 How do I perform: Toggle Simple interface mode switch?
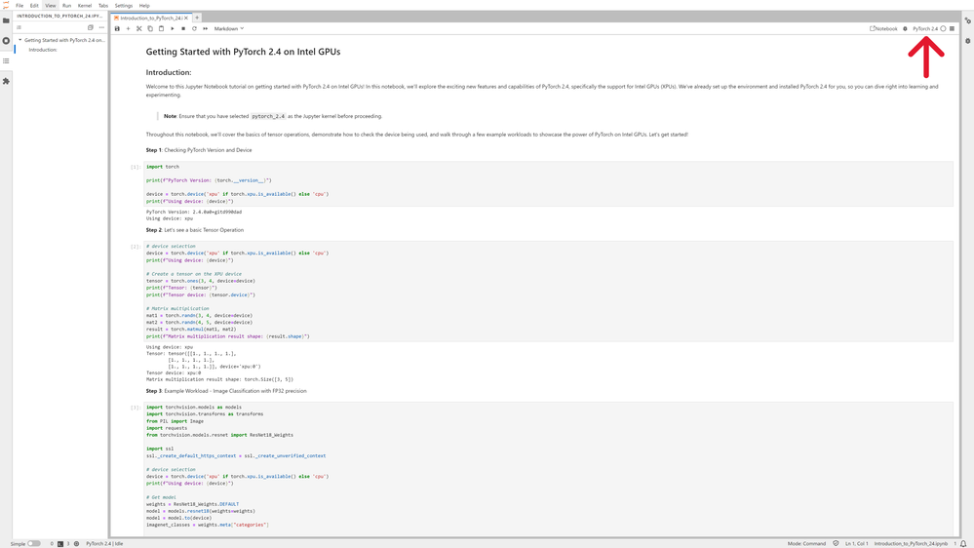[33, 544]
